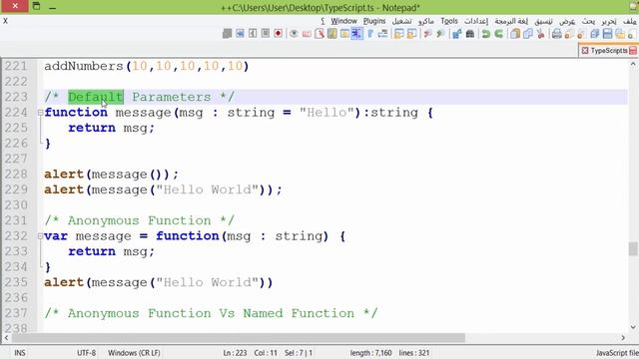Viewport: 639px width, 359px height.
Task: Click the Zoom In toolbar icon
Action: tap(440, 34)
